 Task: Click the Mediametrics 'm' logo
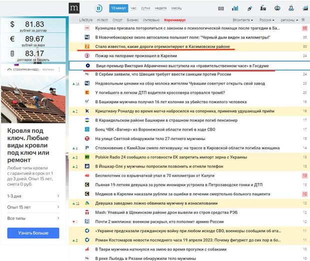(74, 8)
